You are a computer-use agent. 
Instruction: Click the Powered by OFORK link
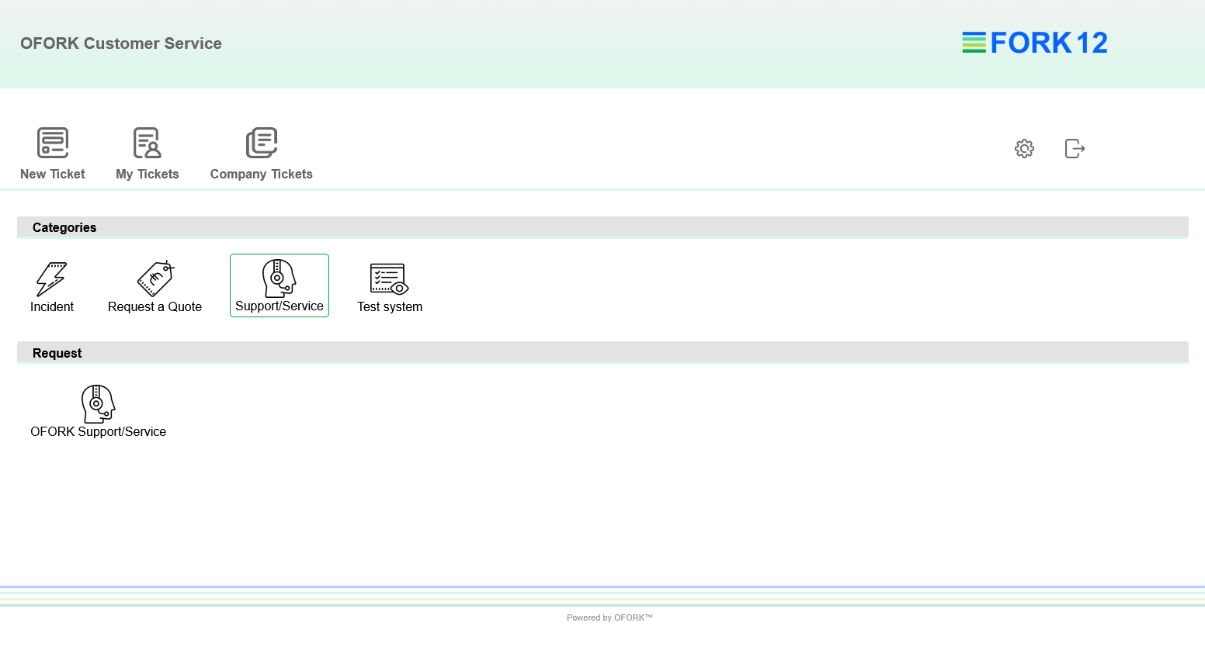(609, 617)
